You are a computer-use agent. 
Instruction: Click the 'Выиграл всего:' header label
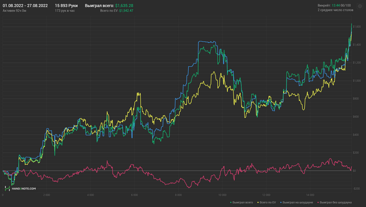click(99, 6)
